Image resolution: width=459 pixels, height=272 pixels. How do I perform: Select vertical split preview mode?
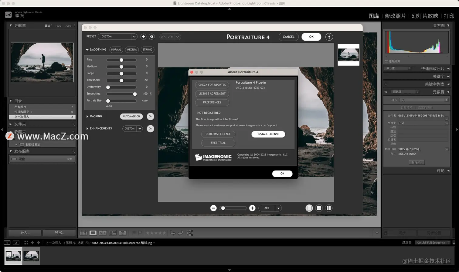tap(328, 208)
